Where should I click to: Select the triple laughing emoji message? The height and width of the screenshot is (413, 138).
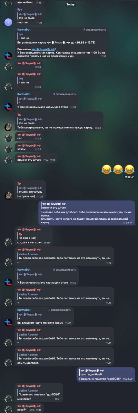coord(118,169)
